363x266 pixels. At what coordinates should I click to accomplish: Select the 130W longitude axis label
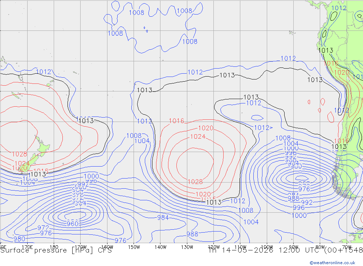[x=187, y=247]
